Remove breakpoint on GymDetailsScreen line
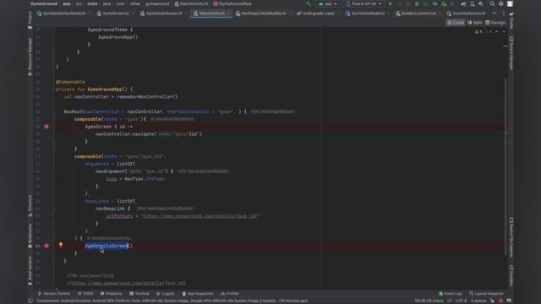The image size is (541, 304). (x=46, y=246)
